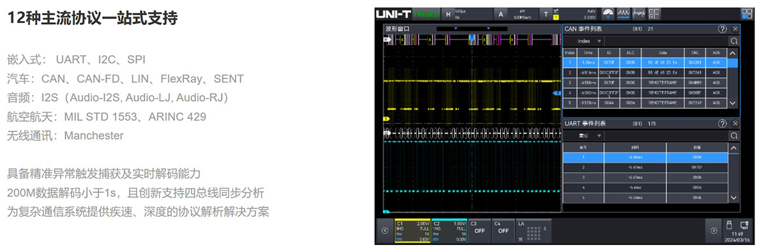Open the A acquisition settings

point(500,14)
